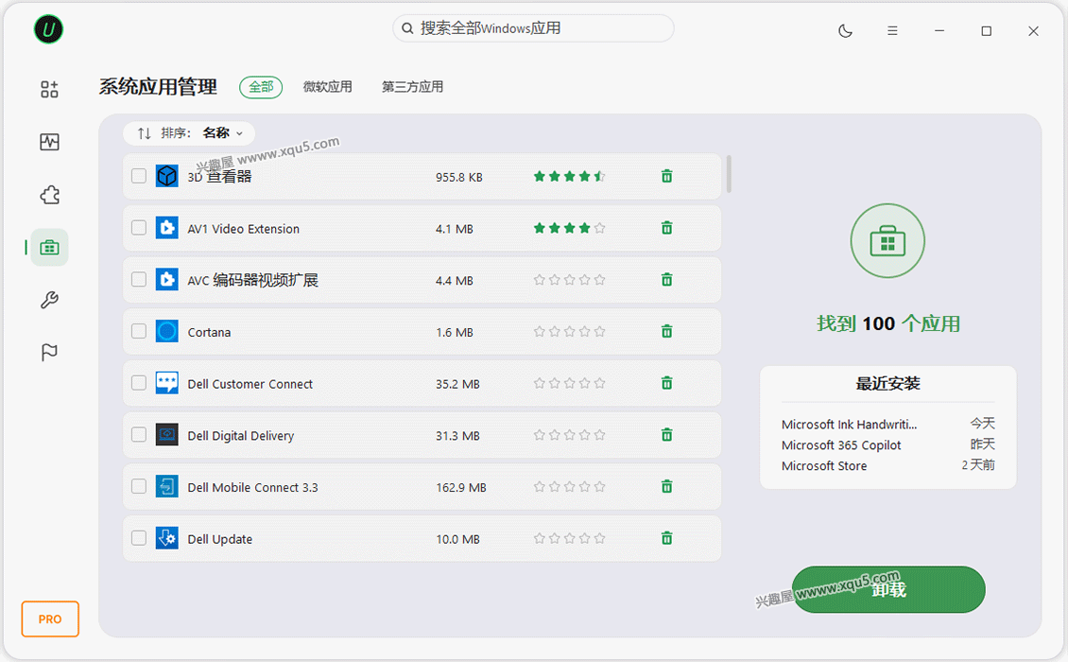The width and height of the screenshot is (1068, 662).
Task: Open Microsoft Ink Handwriti... recent install
Action: [887, 424]
